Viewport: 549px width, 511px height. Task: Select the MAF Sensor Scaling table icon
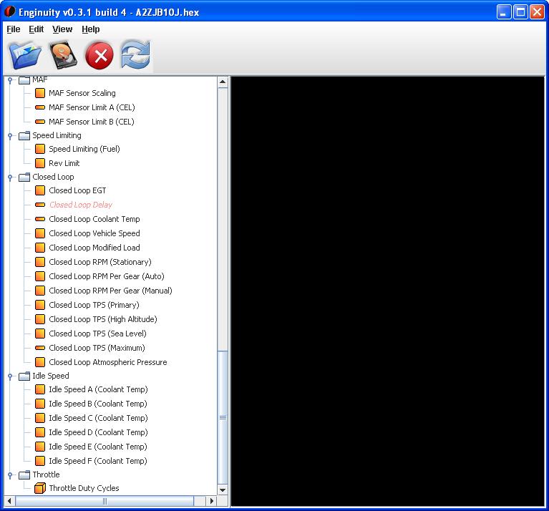coord(40,93)
